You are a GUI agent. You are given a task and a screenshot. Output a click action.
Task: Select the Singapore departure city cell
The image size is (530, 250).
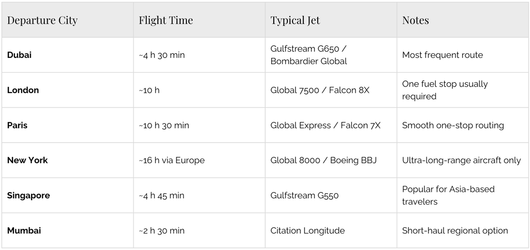pyautogui.click(x=28, y=195)
